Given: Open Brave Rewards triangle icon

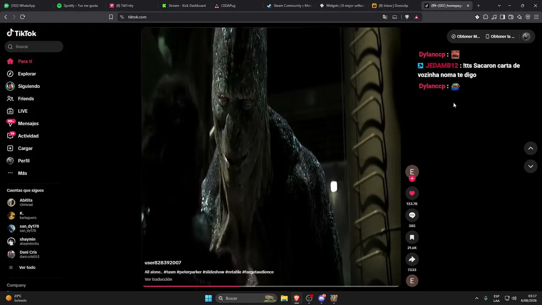Looking at the screenshot, I should click(416, 17).
